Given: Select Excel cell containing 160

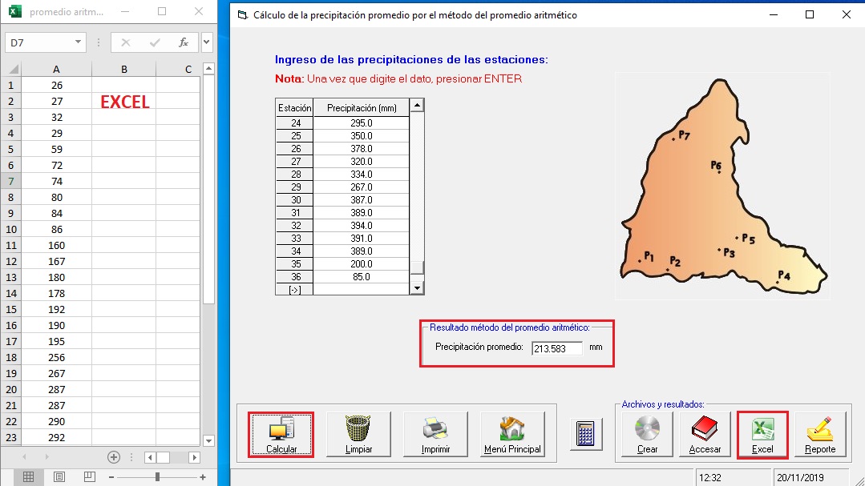Looking at the screenshot, I should pos(56,245).
